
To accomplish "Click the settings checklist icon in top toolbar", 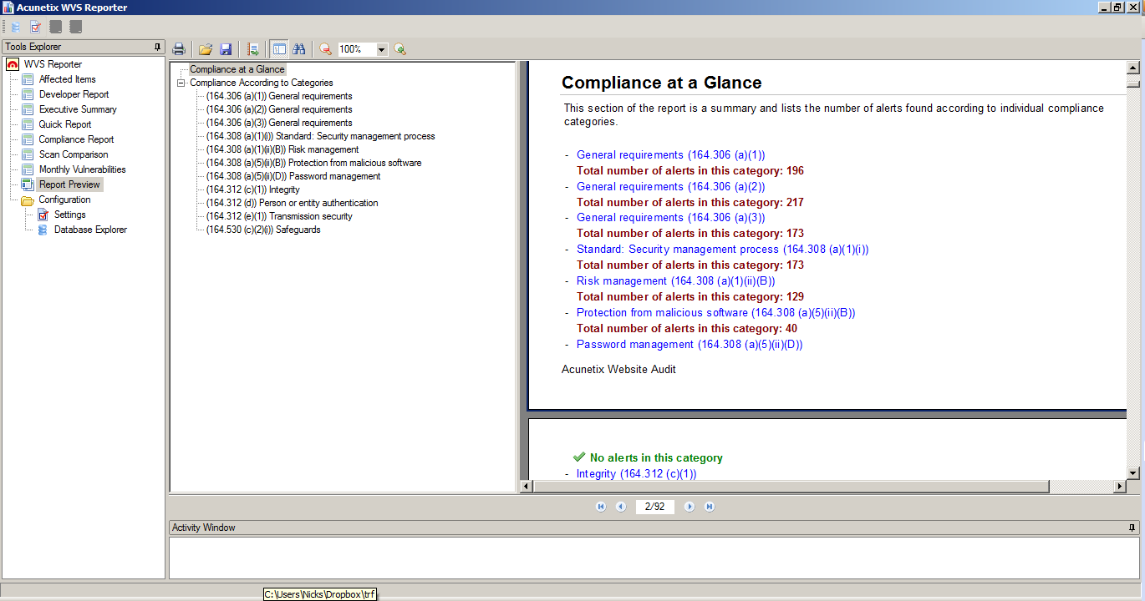I will point(35,27).
